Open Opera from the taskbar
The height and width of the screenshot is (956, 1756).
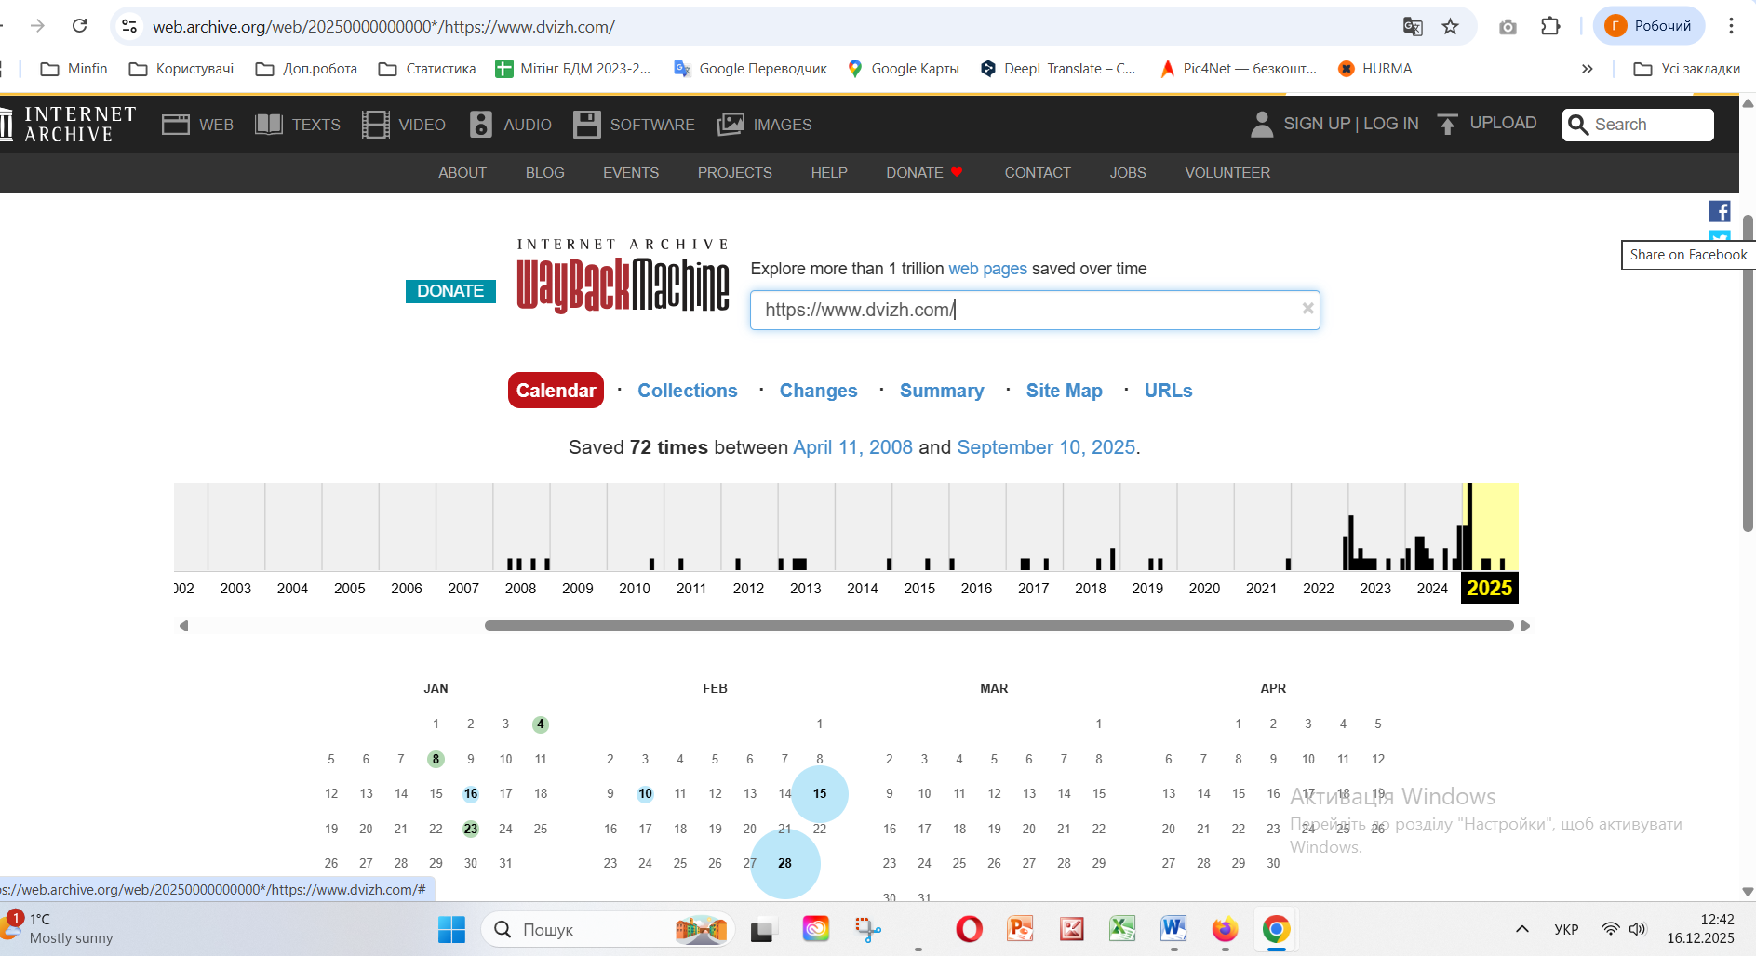tap(969, 929)
